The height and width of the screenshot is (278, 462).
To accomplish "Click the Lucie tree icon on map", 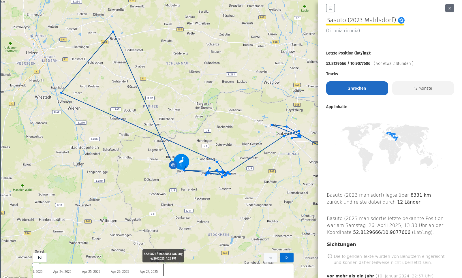I will (305, 7).
